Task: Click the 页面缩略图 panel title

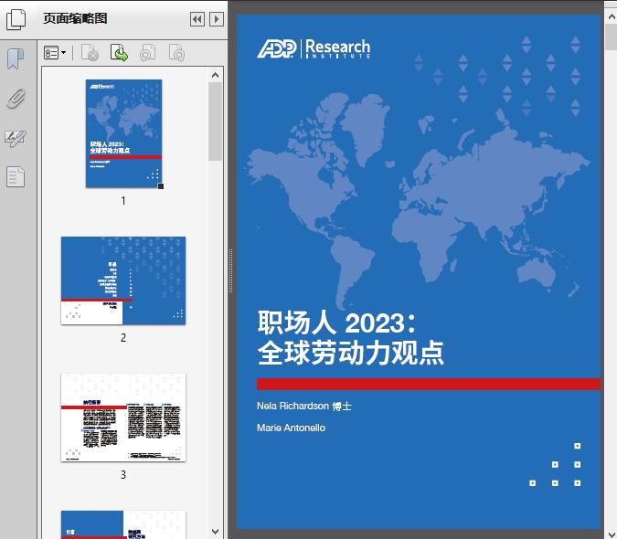Action: [75, 18]
